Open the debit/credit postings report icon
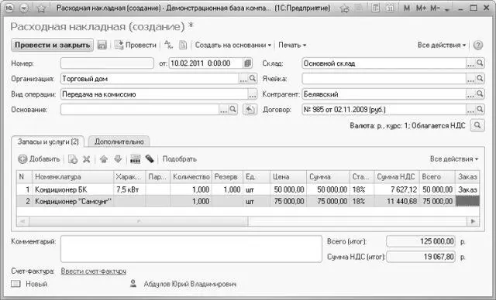The height and width of the screenshot is (300, 496). 169,45
